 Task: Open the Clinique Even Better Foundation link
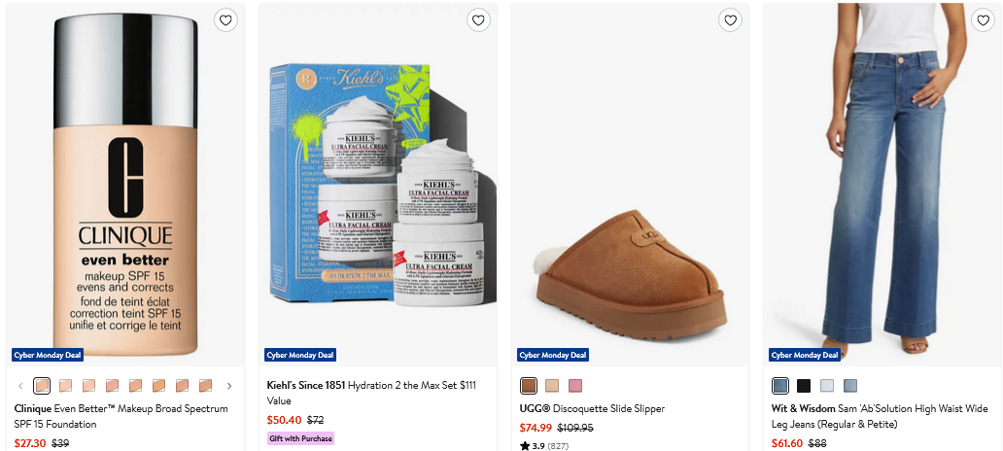click(121, 416)
